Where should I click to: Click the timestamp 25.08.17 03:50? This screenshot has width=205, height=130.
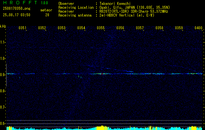[x=17, y=15]
